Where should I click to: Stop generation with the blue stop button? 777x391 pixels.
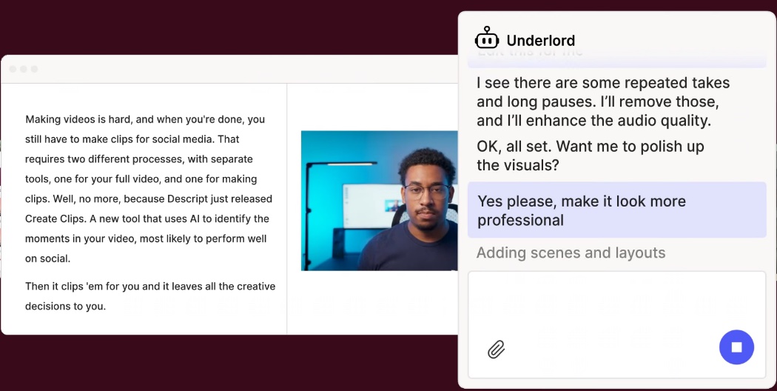(x=736, y=347)
